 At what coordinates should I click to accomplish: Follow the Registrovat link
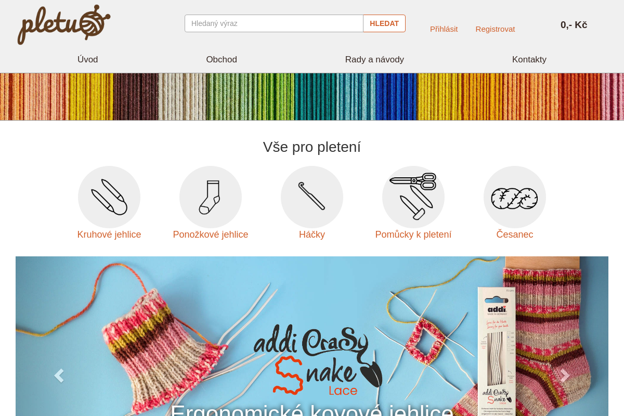[495, 29]
